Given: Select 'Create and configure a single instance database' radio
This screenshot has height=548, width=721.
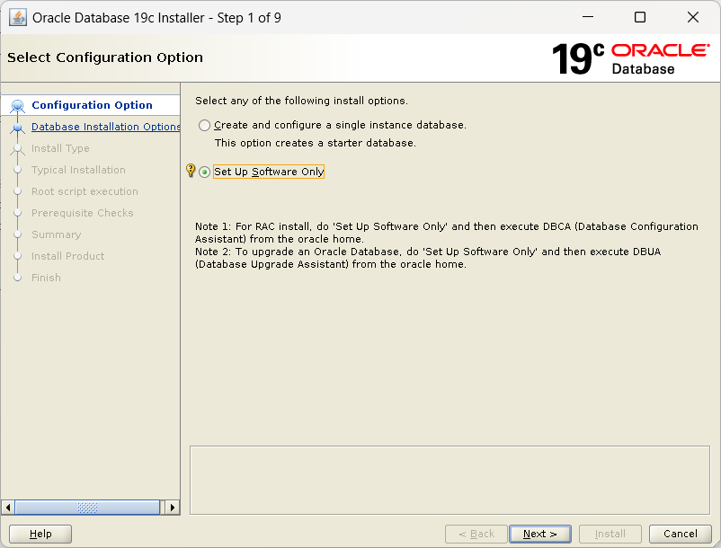Looking at the screenshot, I should pos(205,126).
